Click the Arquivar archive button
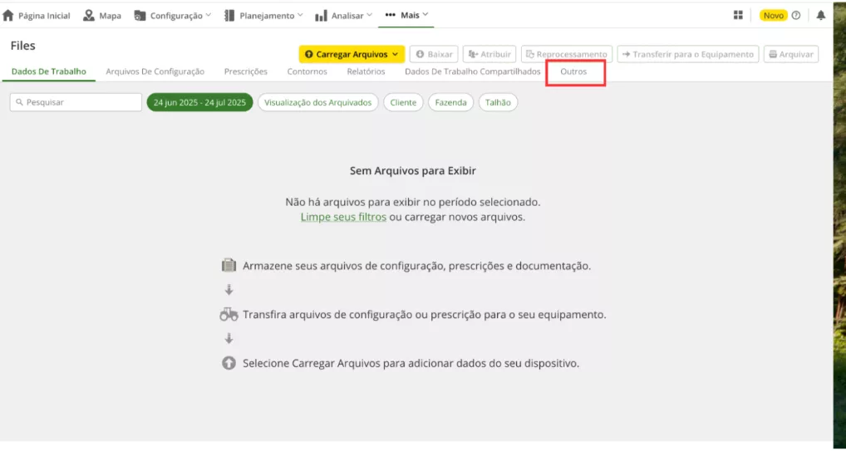Viewport: 846px width, 451px height. 790,54
